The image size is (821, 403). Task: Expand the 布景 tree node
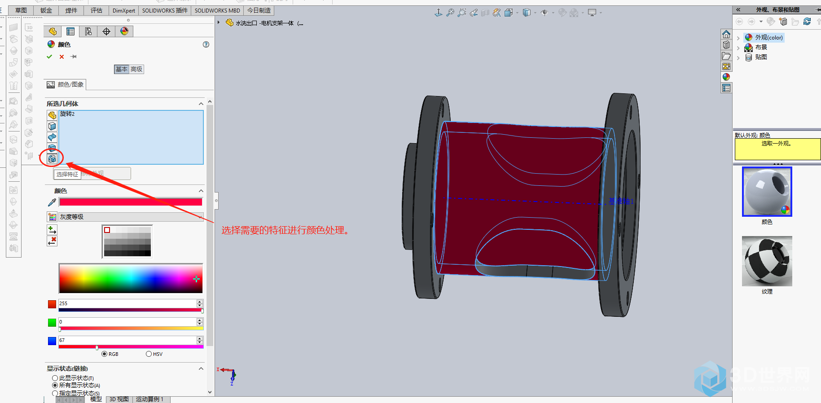738,48
